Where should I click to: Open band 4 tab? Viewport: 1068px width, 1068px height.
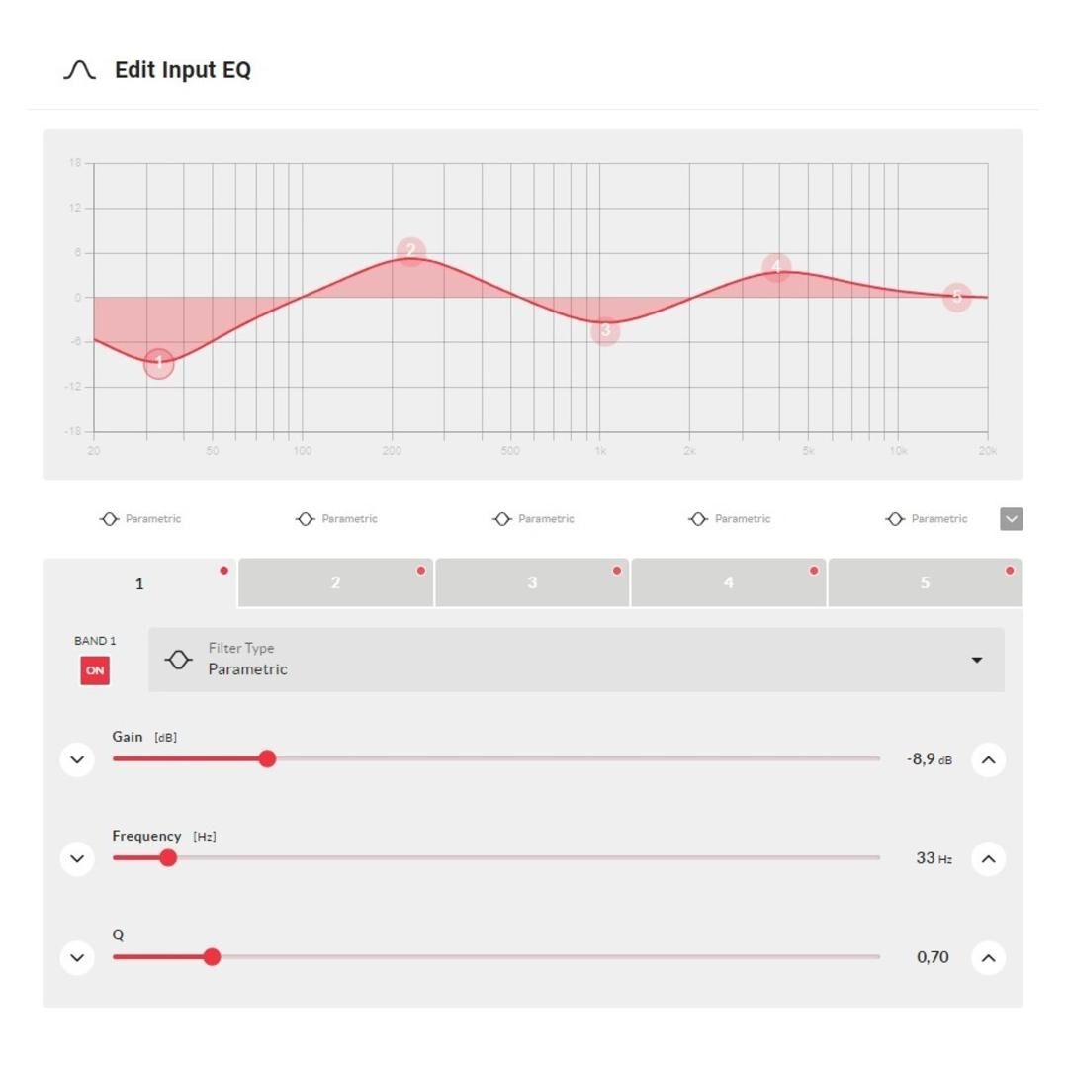coord(729,583)
